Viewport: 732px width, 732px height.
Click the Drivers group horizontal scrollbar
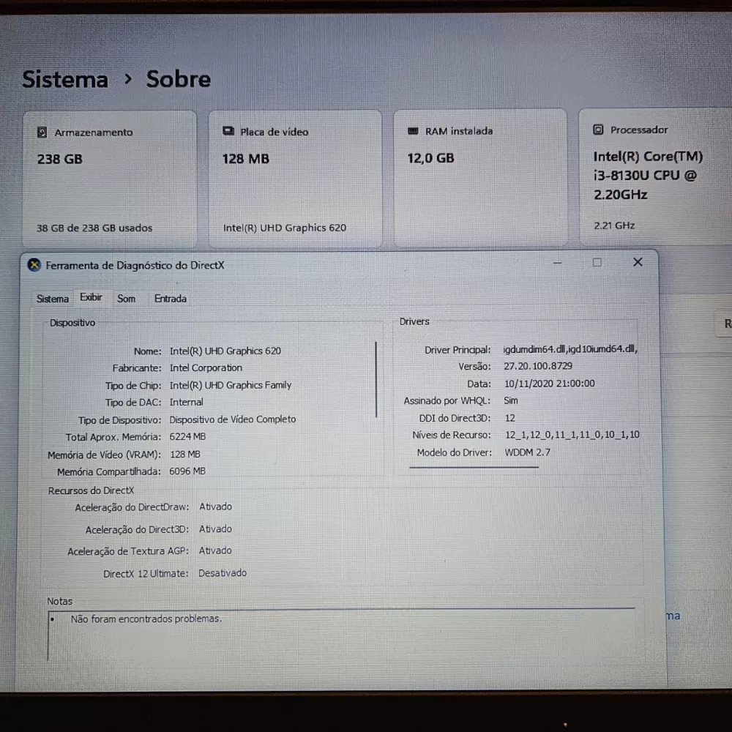coord(474,466)
